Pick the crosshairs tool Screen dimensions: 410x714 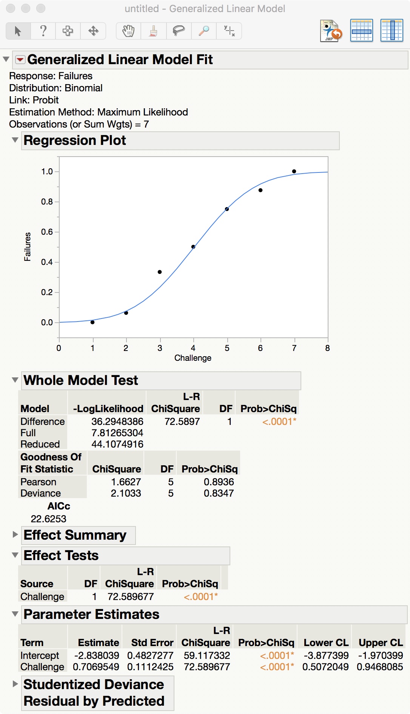(229, 31)
